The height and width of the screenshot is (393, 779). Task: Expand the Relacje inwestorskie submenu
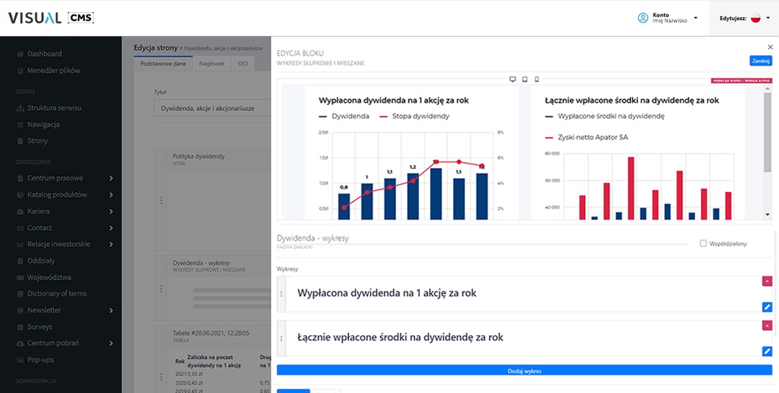click(x=111, y=244)
